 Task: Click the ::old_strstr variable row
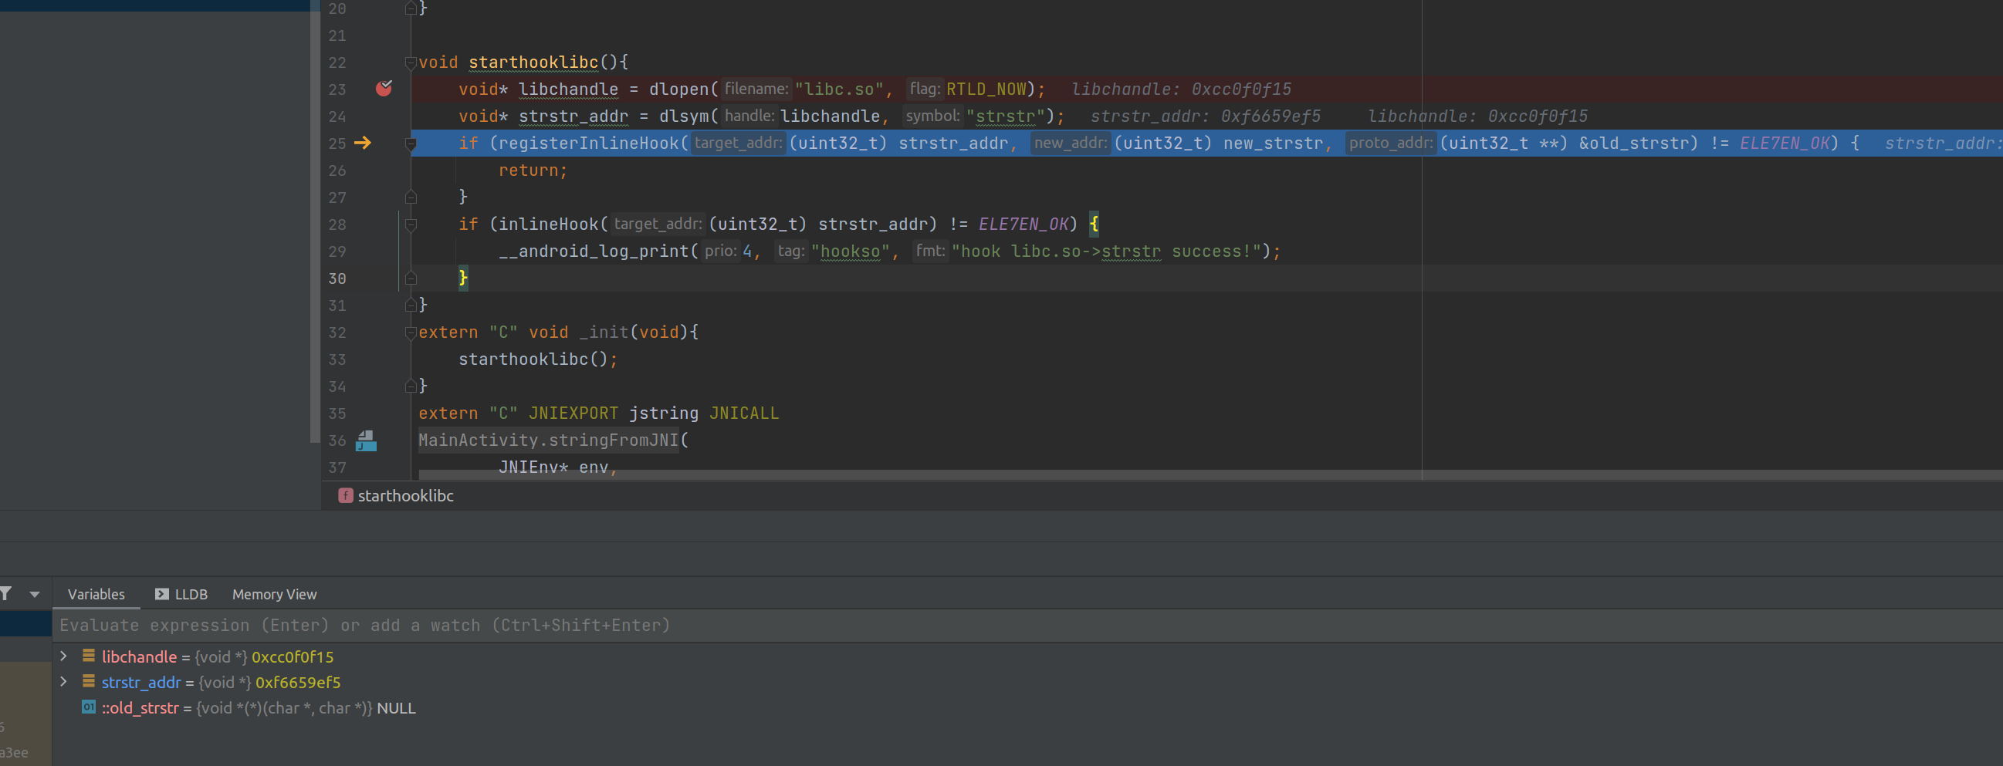258,707
